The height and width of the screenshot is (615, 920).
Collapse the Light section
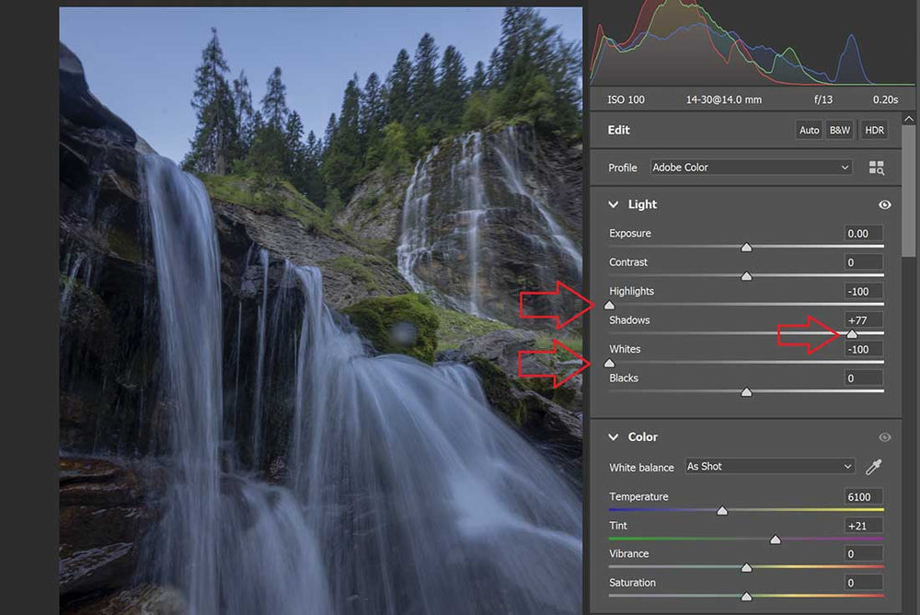613,204
